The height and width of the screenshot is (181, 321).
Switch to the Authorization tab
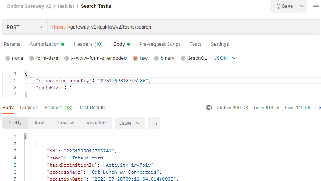click(47, 44)
